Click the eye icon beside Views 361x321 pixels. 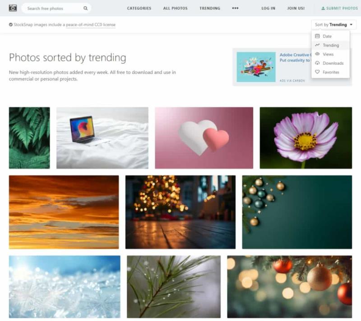(317, 54)
